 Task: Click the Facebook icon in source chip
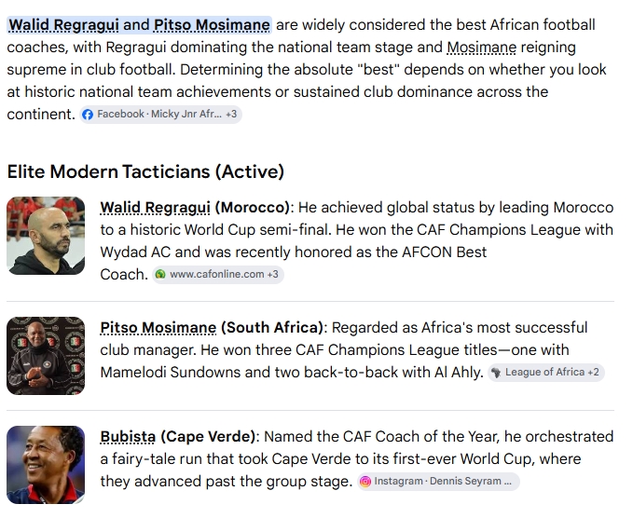(88, 115)
